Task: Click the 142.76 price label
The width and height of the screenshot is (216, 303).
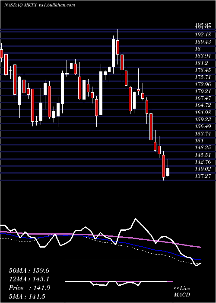Action: pos(203,162)
